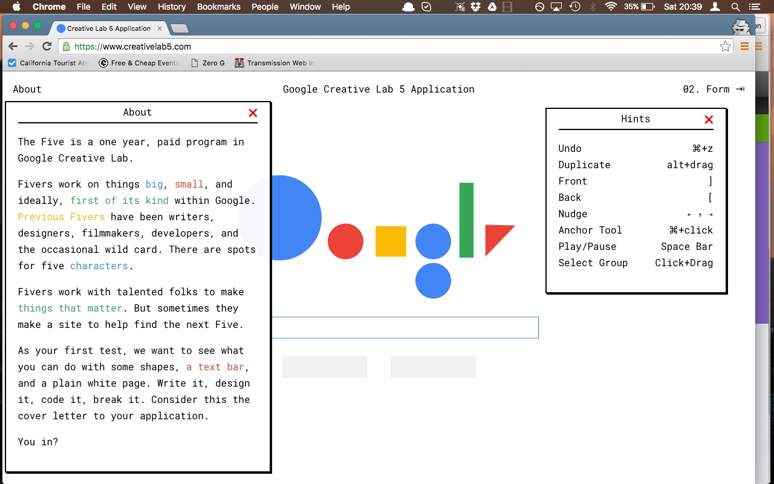Click the green 'things that matter' text
The image size is (774, 484).
(x=70, y=309)
